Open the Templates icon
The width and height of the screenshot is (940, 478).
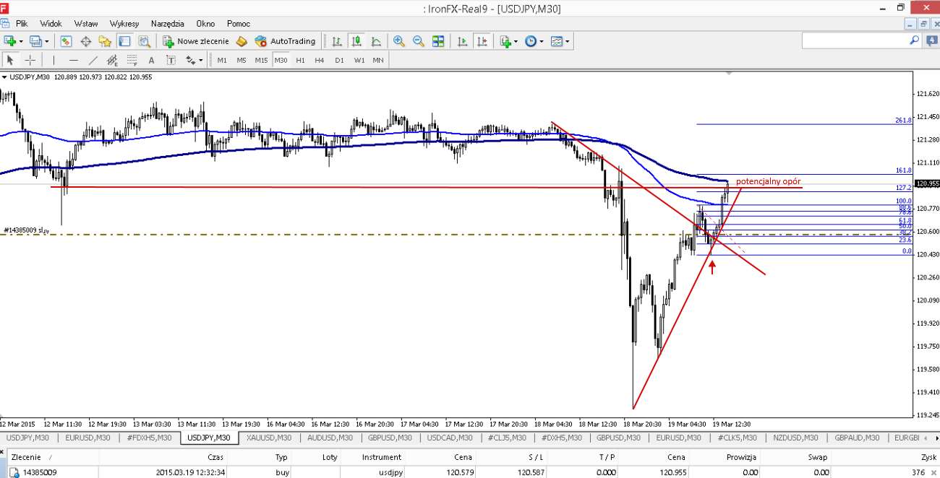(556, 41)
